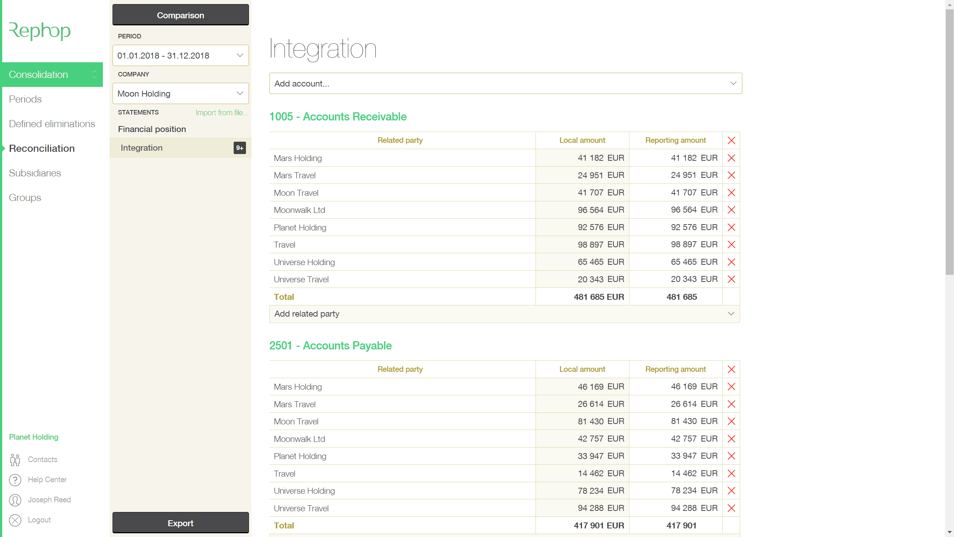Remove the whole Accounts Payable table

click(731, 369)
